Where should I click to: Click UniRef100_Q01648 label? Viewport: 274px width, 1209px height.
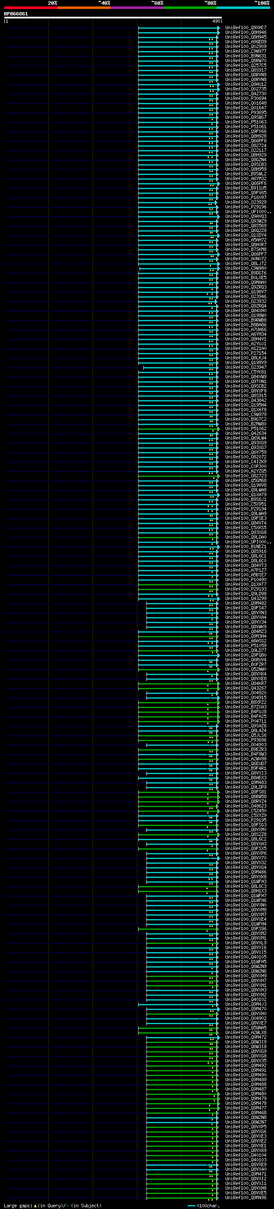pyautogui.click(x=246, y=103)
